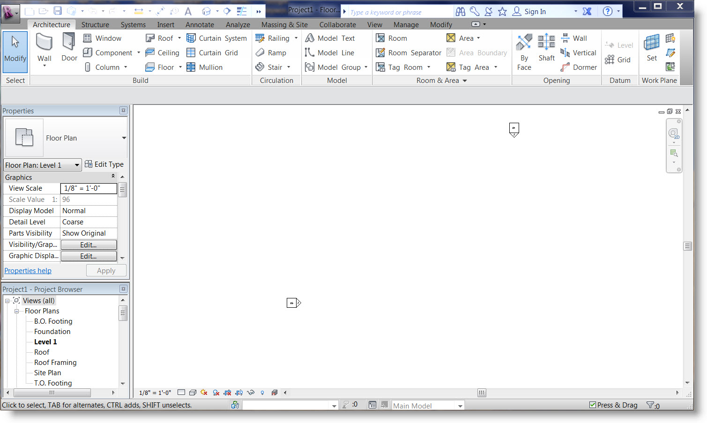Click the keyword search input field

pos(401,12)
